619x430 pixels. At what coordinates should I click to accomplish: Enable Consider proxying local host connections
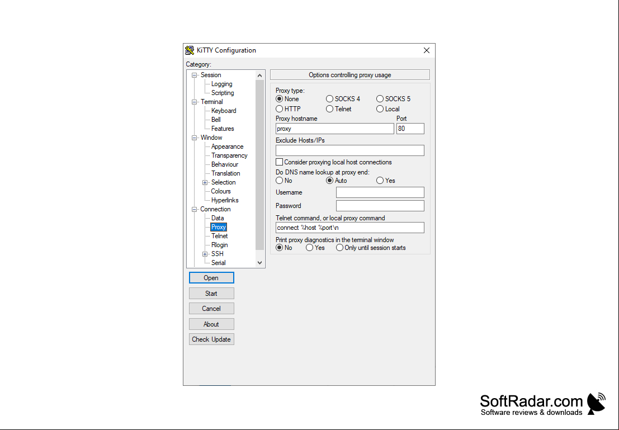click(x=279, y=162)
